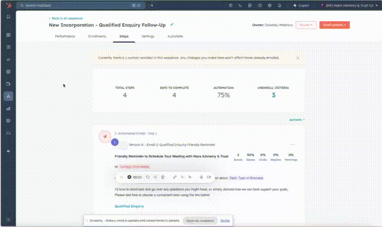Click the Search HubSpot field
382x227 pixels.
click(81, 5)
